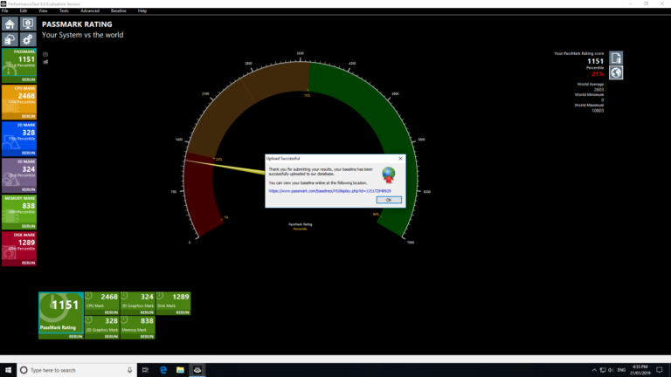Select the large PassMark Rating 1151 tile
Screen dimensions: 671x377
[x=61, y=313]
